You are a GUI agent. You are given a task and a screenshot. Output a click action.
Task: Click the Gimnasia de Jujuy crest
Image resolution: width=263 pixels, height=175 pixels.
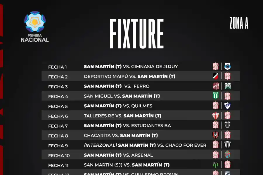228,66
